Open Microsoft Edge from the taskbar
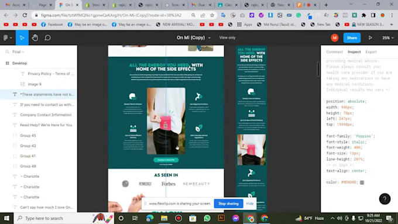The image size is (398, 224). coord(150,218)
